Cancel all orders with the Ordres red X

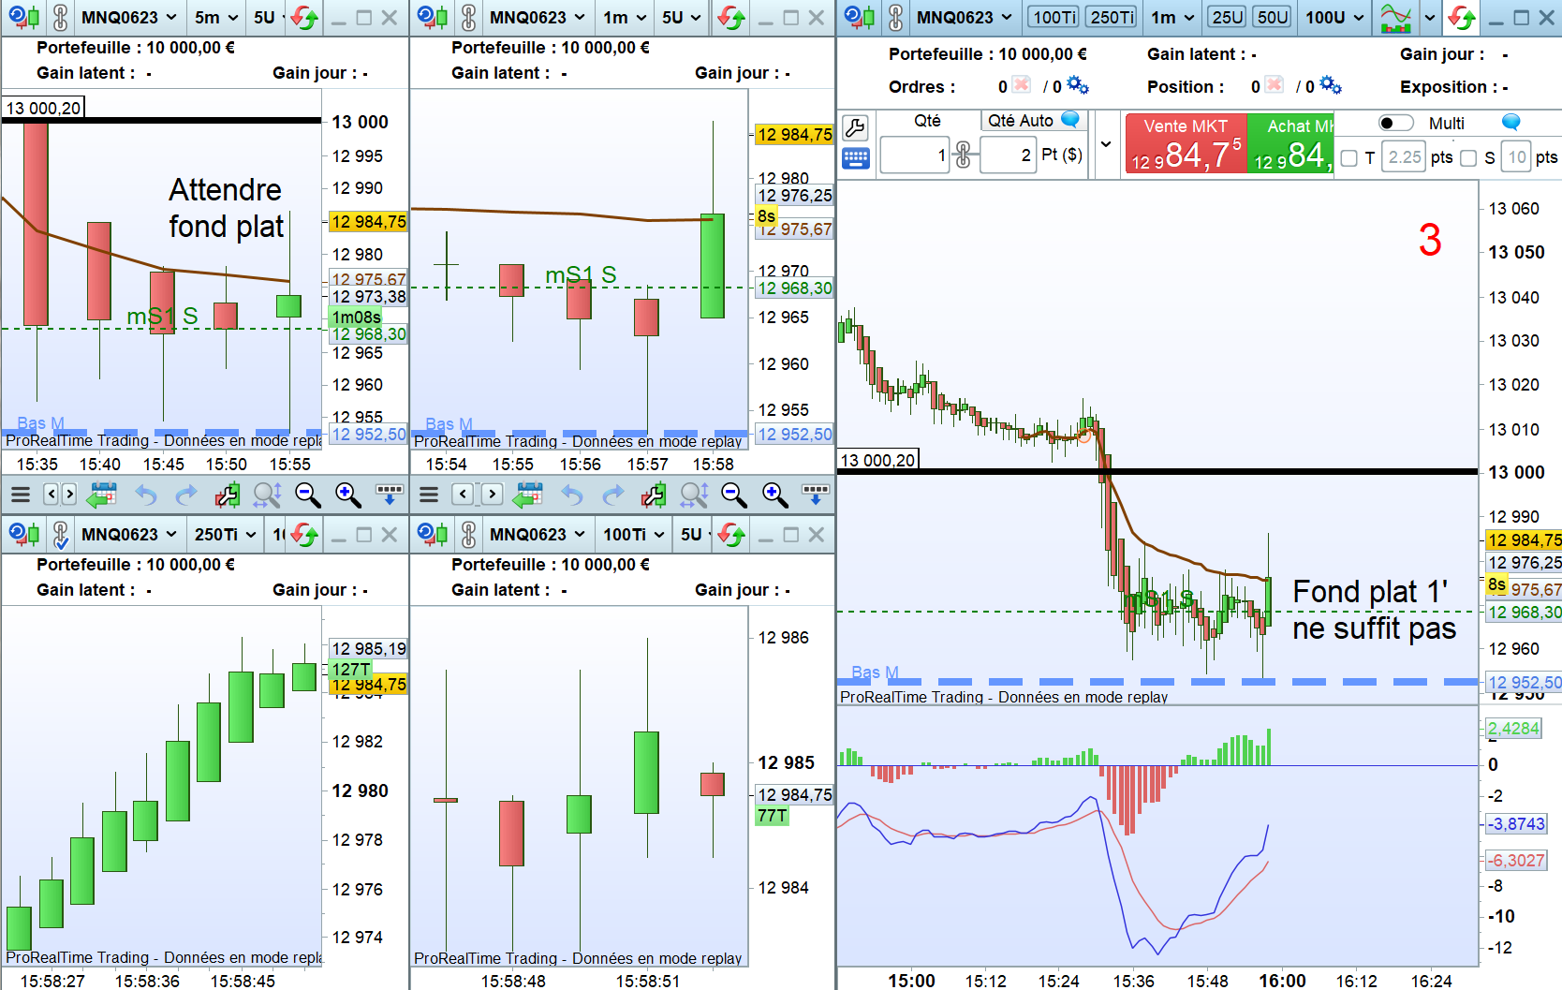(x=1021, y=85)
